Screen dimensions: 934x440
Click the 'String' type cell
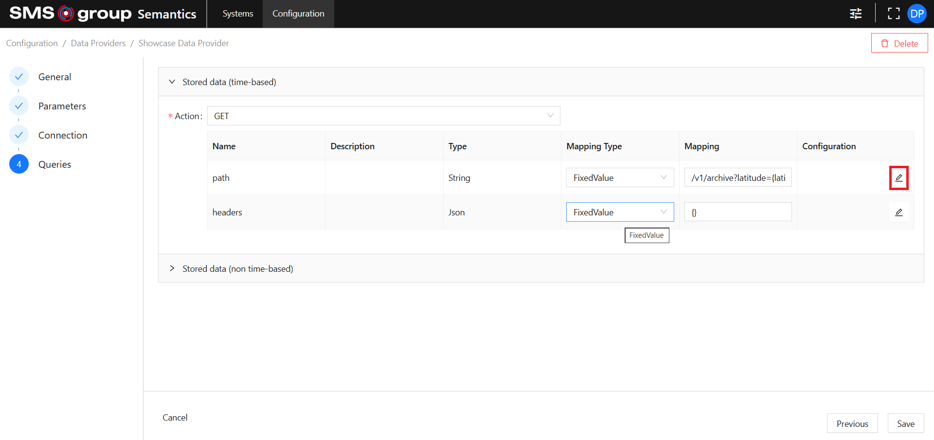502,178
